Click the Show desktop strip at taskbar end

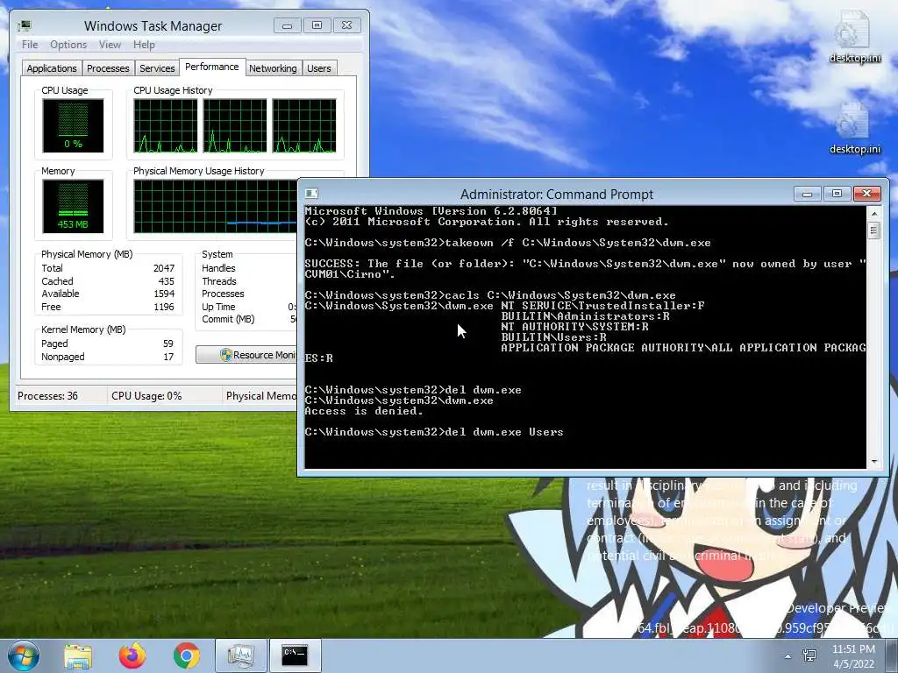coord(892,655)
